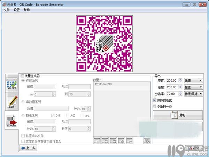Viewport: 209px width, 157px height.
Task: Click the barcode logo in QR center
Action: [x=104, y=44]
